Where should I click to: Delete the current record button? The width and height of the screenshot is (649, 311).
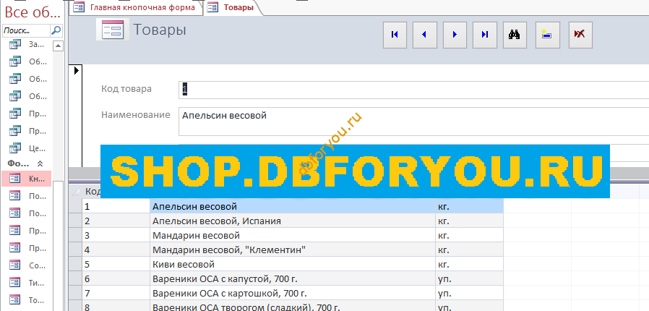point(580,35)
